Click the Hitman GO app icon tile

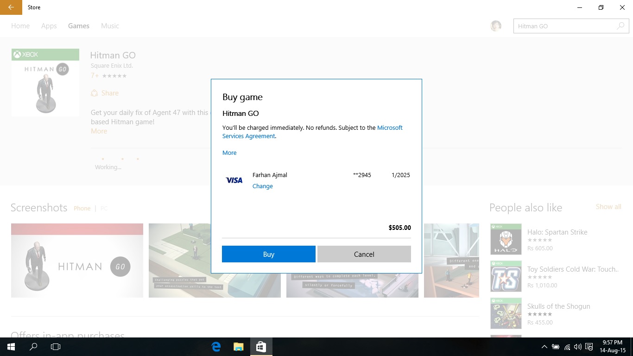(x=45, y=82)
